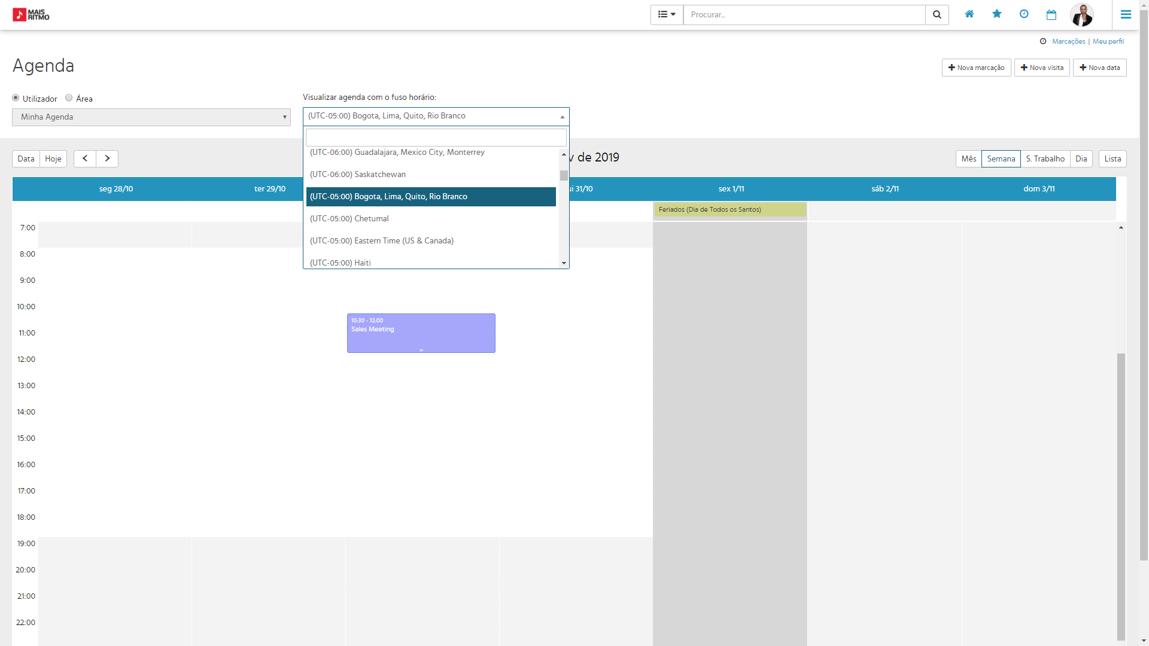This screenshot has height=646, width=1149.
Task: Choose the Haiti time zone
Action: click(431, 263)
